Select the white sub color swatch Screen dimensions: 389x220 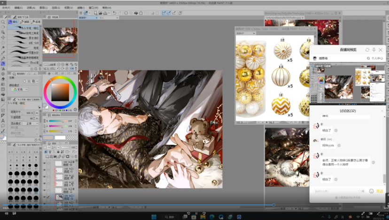tap(60, 137)
